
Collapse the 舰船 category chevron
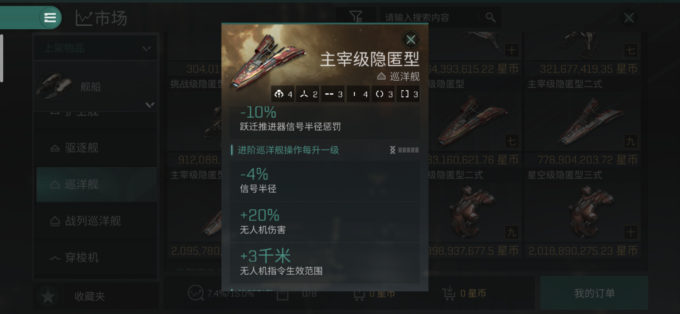click(x=150, y=105)
